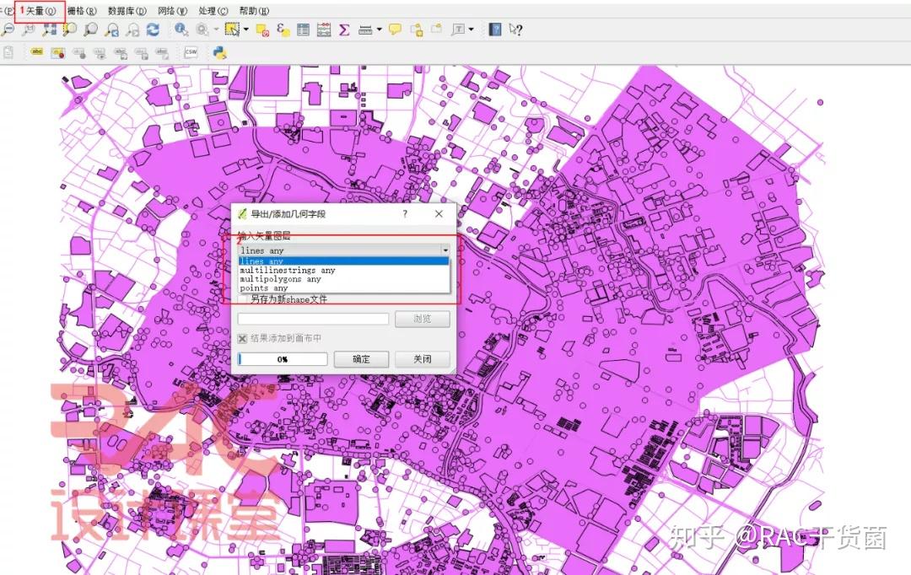Select the Select Features tool
Screen dimensions: 911x575
click(x=232, y=30)
